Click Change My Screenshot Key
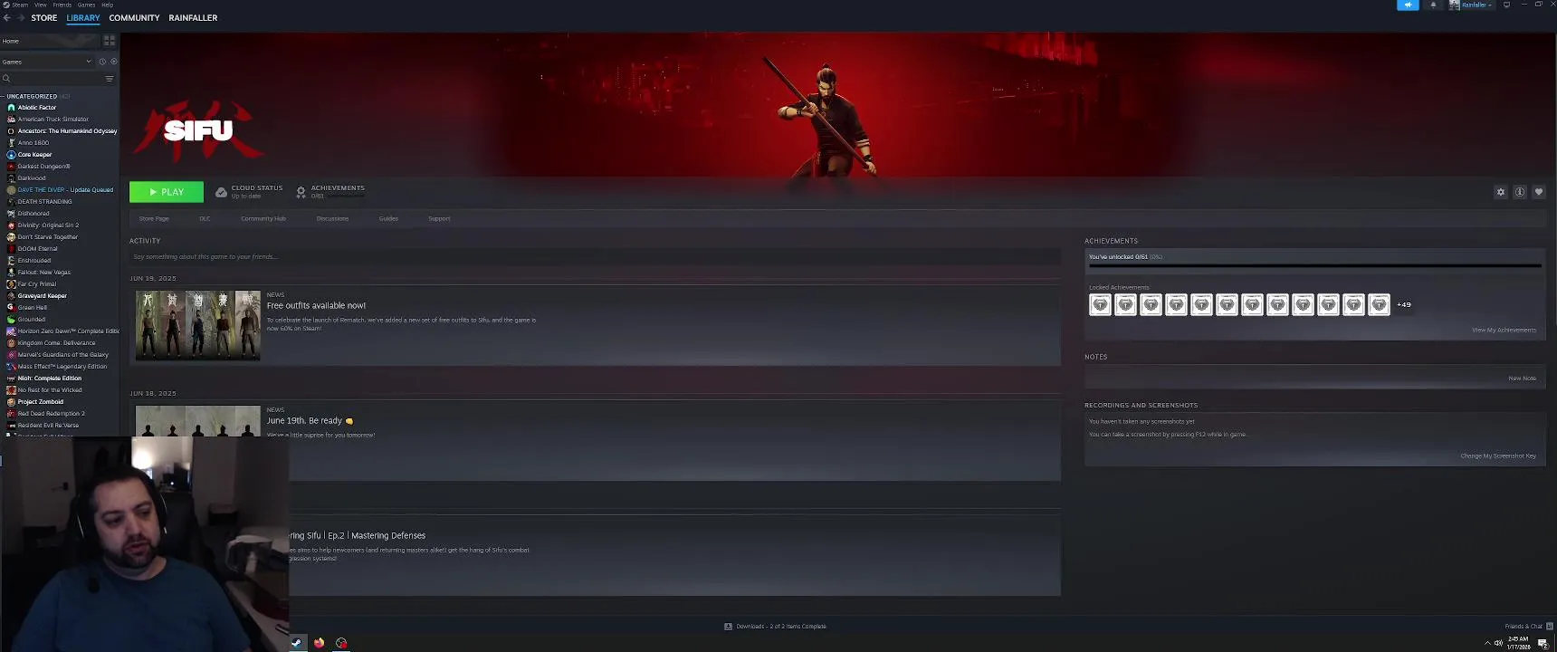Screen dimensions: 1557x652 pyautogui.click(x=1498, y=455)
